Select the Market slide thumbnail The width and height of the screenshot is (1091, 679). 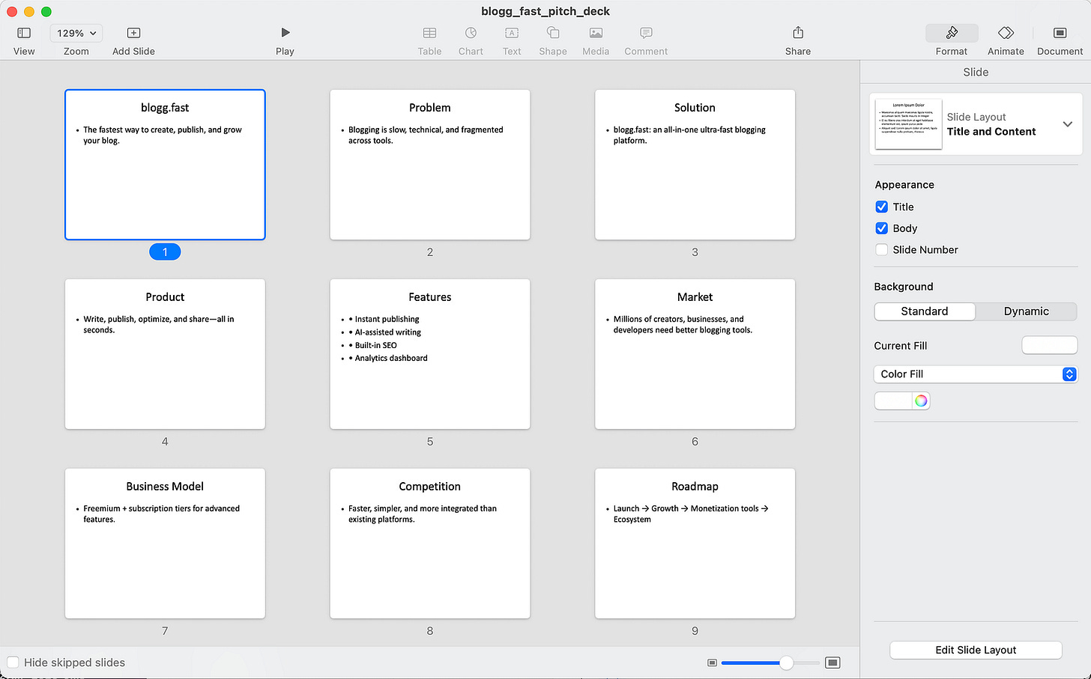(695, 354)
